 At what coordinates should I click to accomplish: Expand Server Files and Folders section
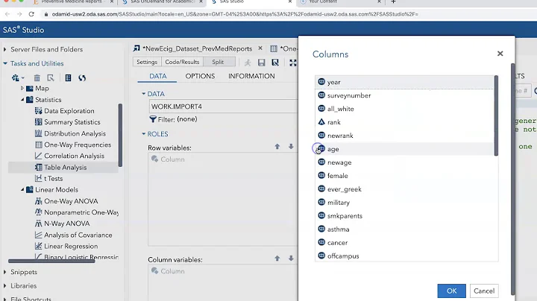(x=4, y=49)
